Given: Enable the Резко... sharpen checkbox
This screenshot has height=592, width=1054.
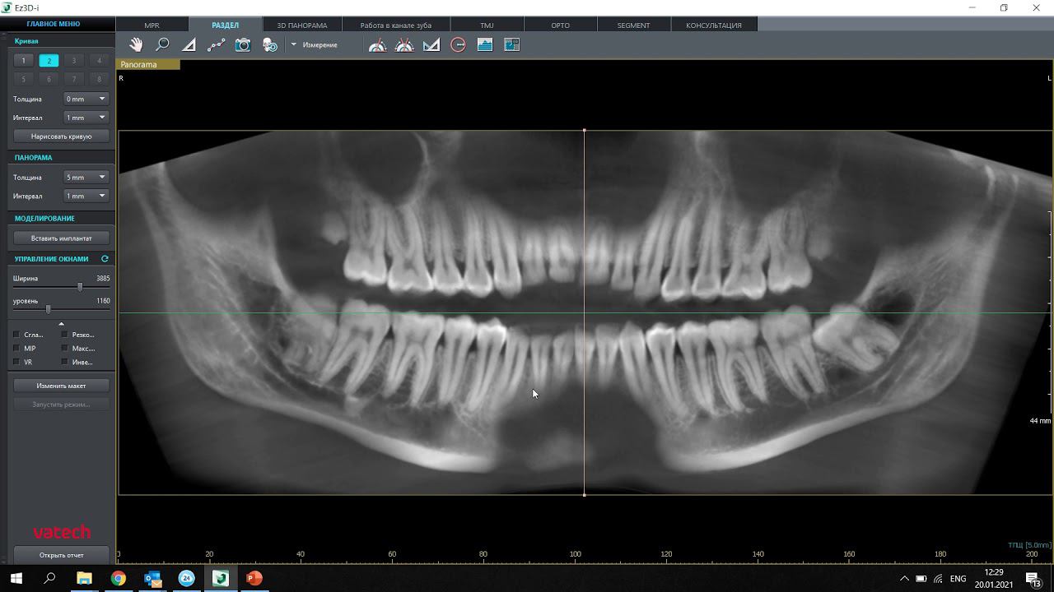Looking at the screenshot, I should coord(64,335).
